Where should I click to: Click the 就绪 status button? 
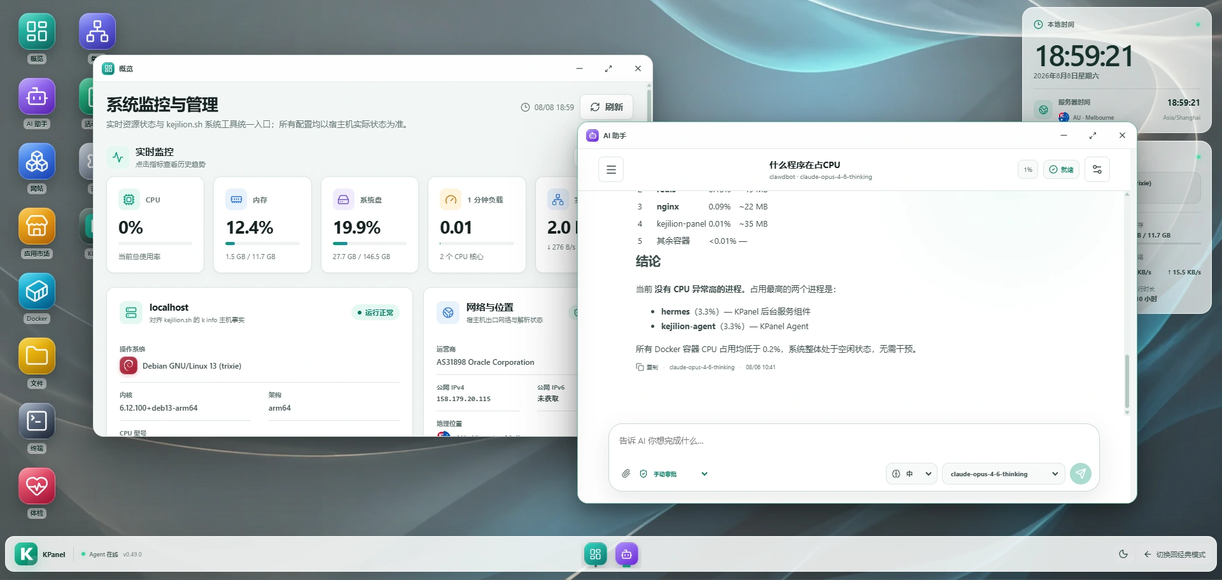click(x=1061, y=169)
